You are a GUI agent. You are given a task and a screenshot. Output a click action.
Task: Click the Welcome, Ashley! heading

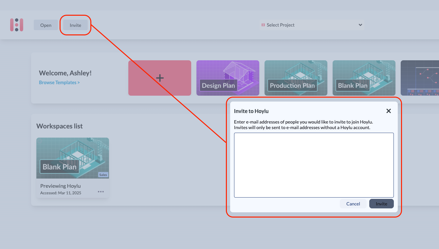click(65, 73)
